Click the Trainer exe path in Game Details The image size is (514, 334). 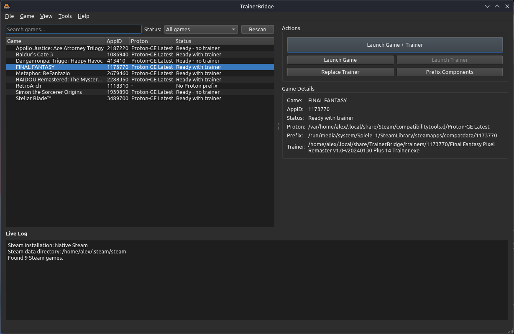pos(401,147)
